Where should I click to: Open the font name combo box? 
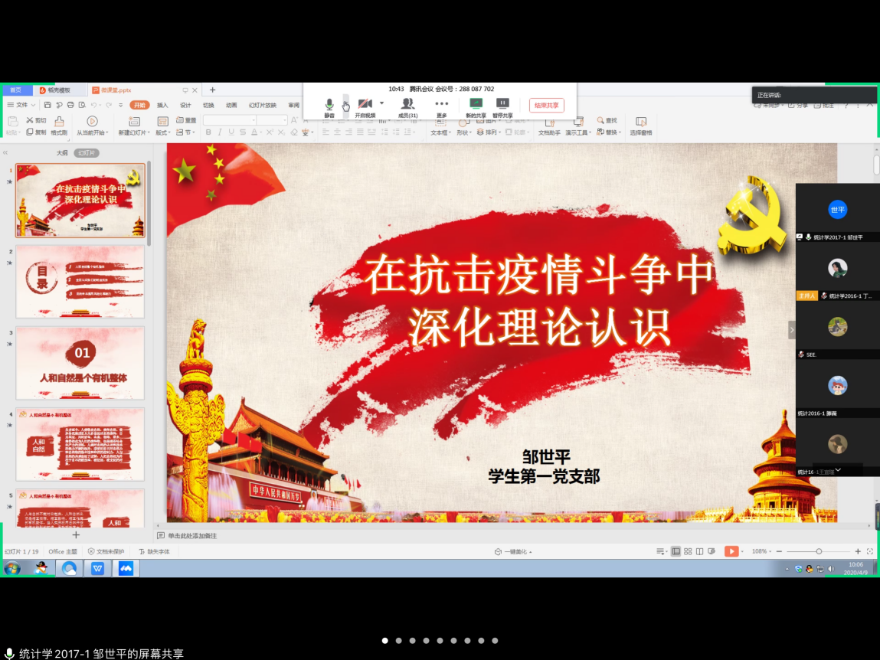tap(229, 120)
